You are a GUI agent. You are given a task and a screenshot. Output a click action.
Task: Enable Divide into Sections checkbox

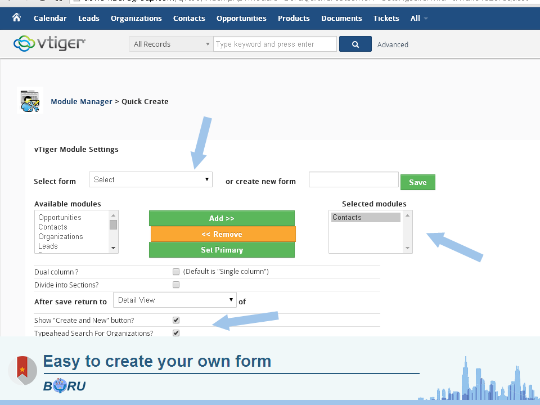(176, 285)
